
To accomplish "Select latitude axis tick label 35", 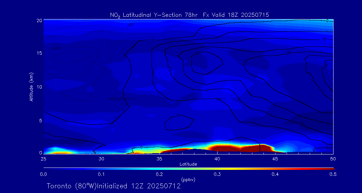I will (x=159, y=158).
